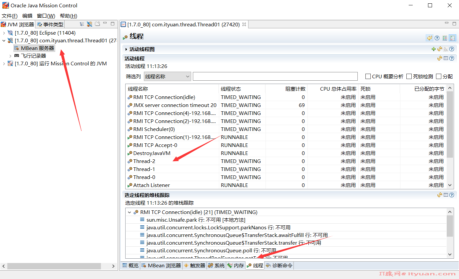
Task: Open help icon beside the yellow arrow
Action: click(437, 38)
